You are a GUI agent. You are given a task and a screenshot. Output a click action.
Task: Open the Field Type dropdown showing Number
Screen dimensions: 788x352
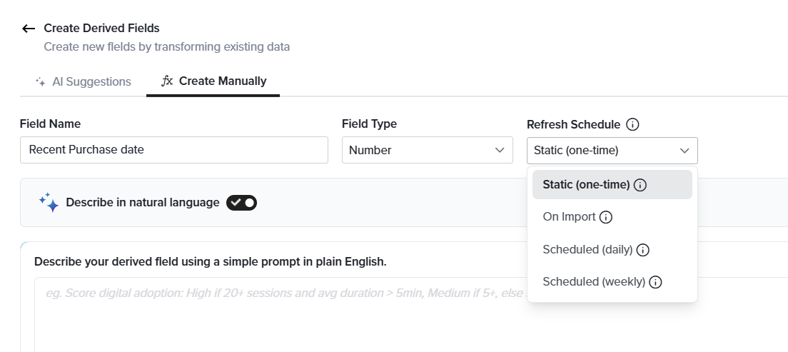(x=427, y=150)
